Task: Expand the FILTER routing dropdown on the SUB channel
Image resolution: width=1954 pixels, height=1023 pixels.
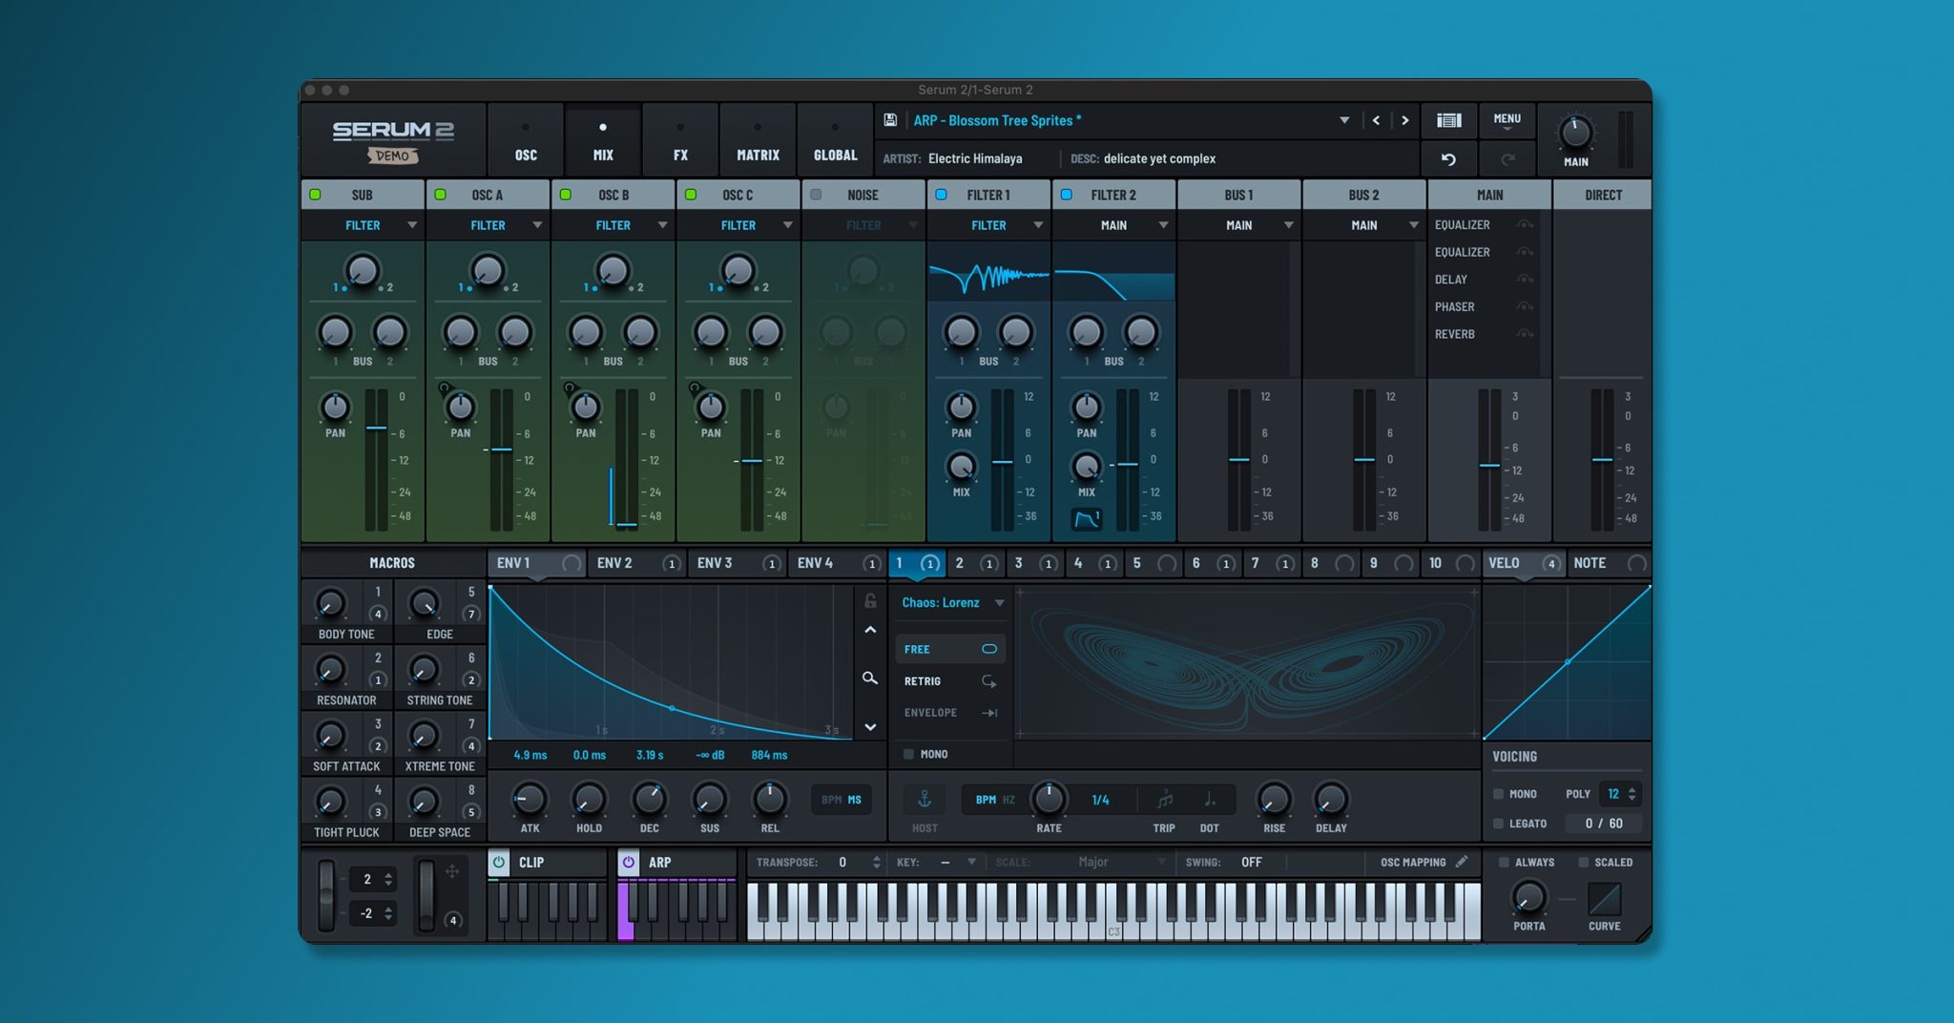Action: point(414,225)
